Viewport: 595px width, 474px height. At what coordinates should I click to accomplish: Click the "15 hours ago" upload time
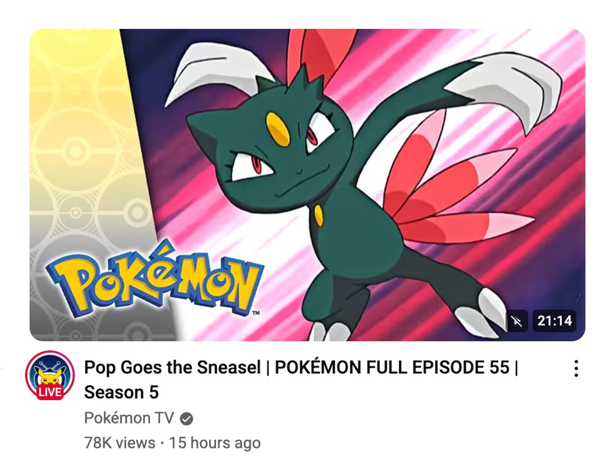(215, 443)
